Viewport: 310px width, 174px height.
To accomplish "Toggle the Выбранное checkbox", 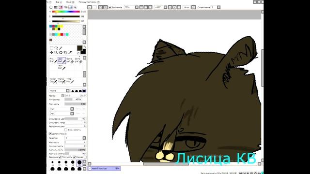I will point(110,7).
